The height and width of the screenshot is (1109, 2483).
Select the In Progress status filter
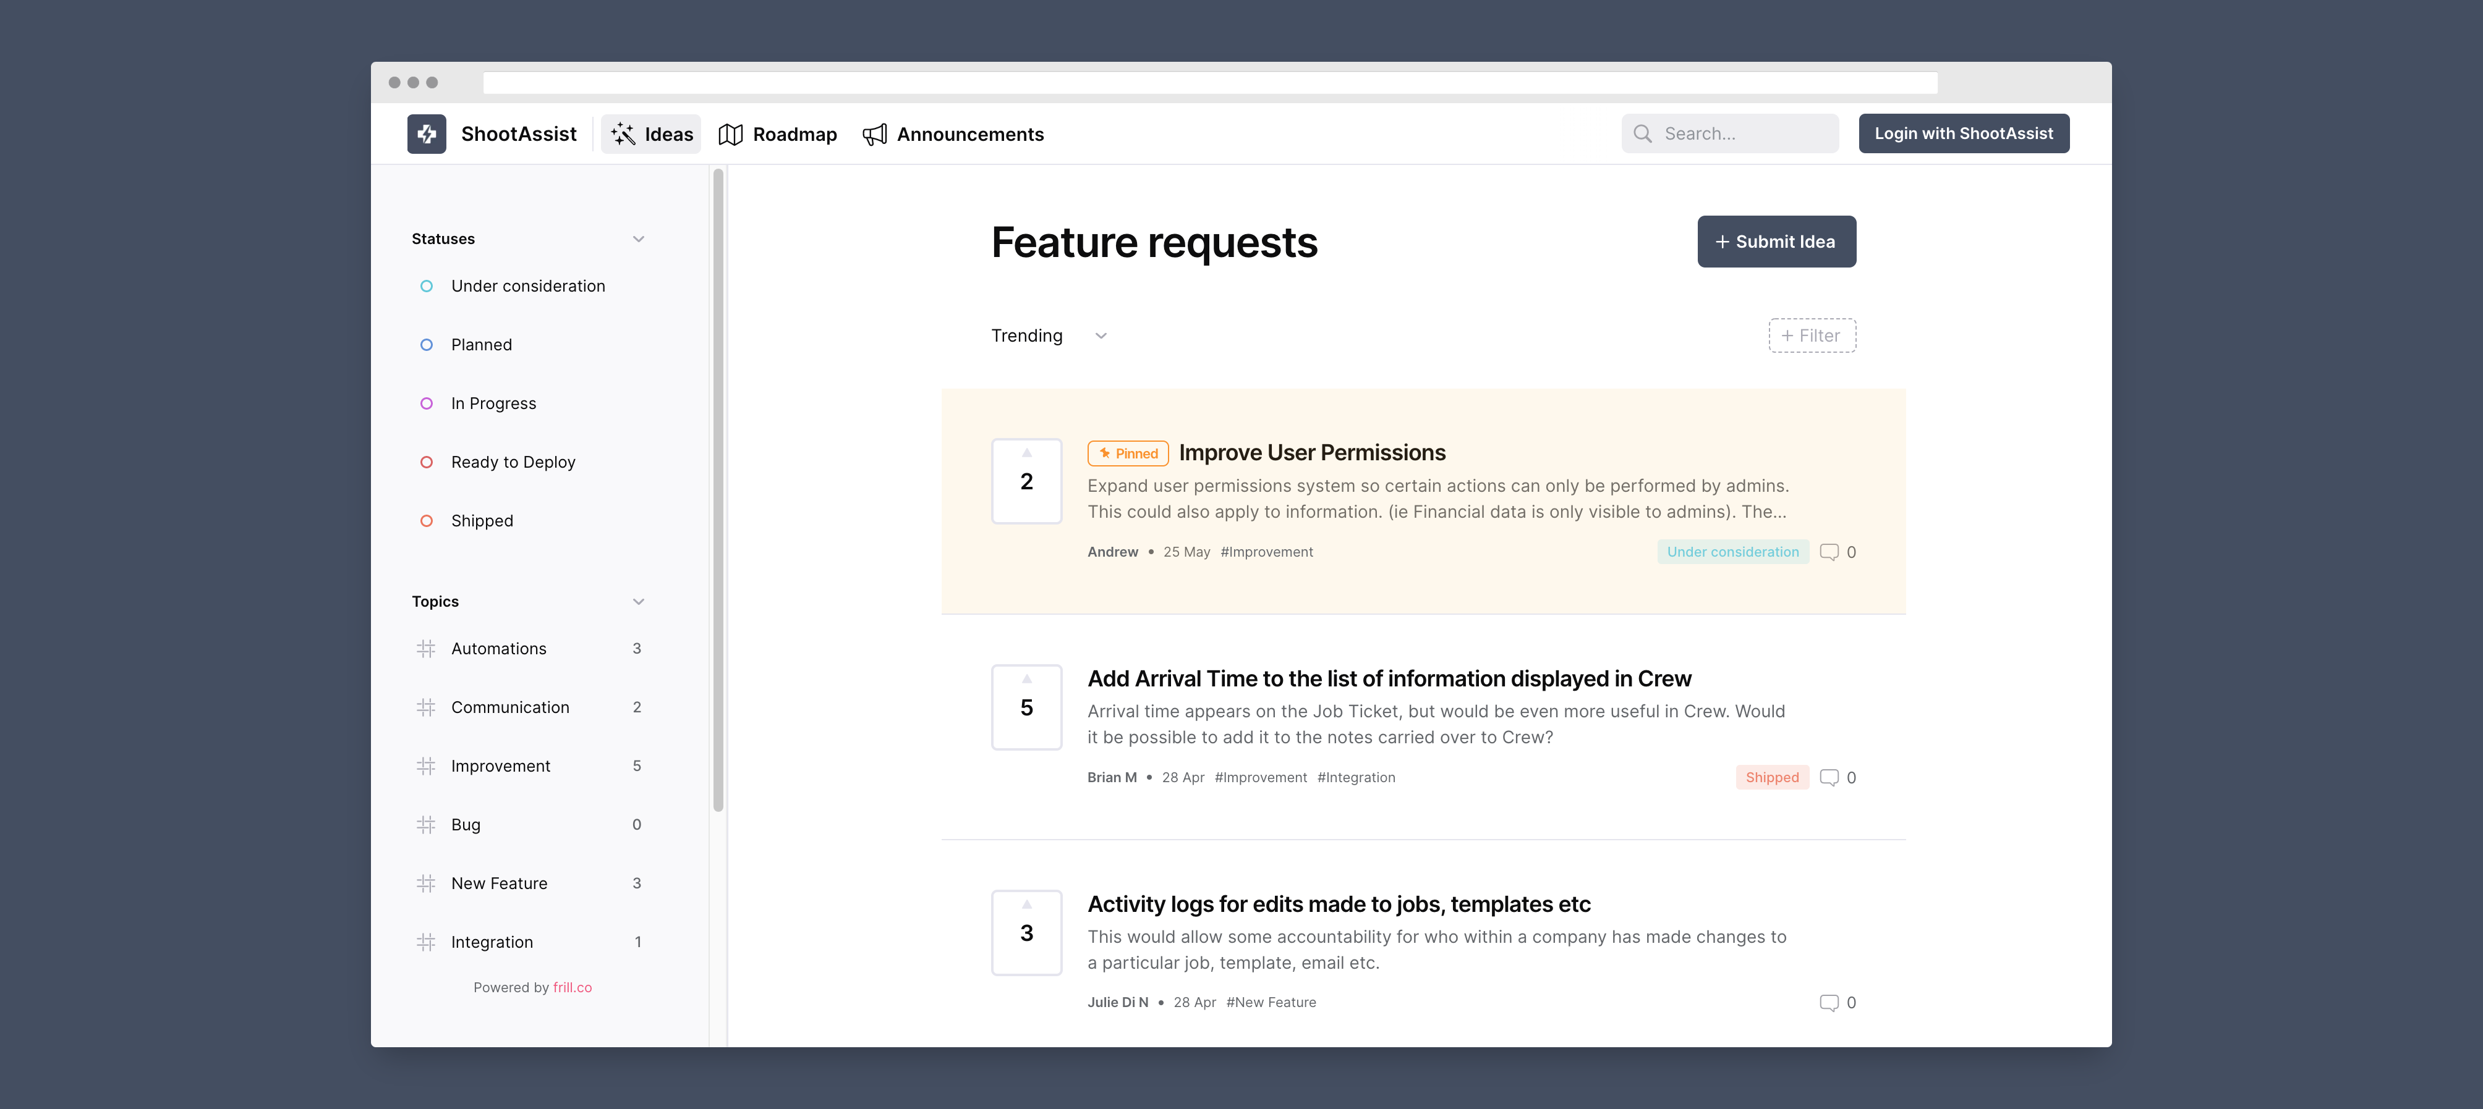[x=493, y=403]
